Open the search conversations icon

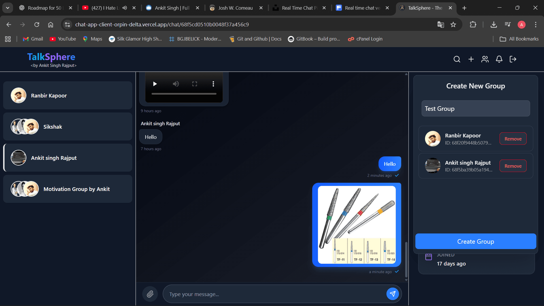point(457,59)
